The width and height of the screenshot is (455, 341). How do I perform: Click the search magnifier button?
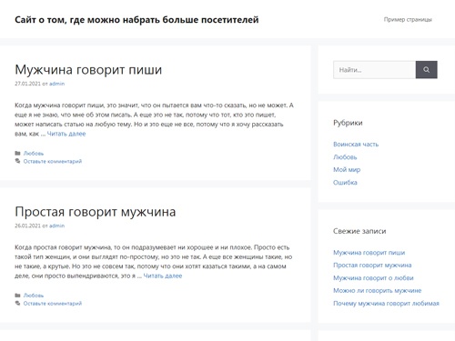tap(426, 70)
